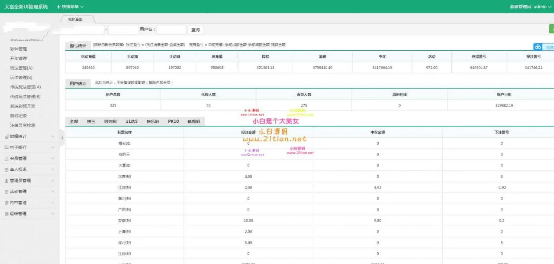Screen dimensions: 554x264
Task: Switch to the 快三 lottery tab
Action: pyautogui.click(x=91, y=122)
